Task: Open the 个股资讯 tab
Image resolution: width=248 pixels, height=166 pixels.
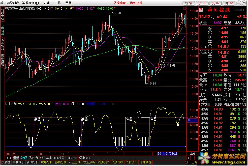Action: (131, 162)
